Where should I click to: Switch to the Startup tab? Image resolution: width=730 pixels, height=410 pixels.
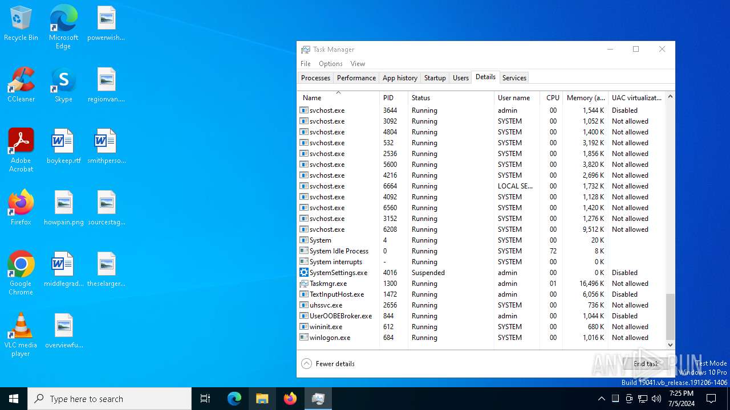[x=435, y=78]
